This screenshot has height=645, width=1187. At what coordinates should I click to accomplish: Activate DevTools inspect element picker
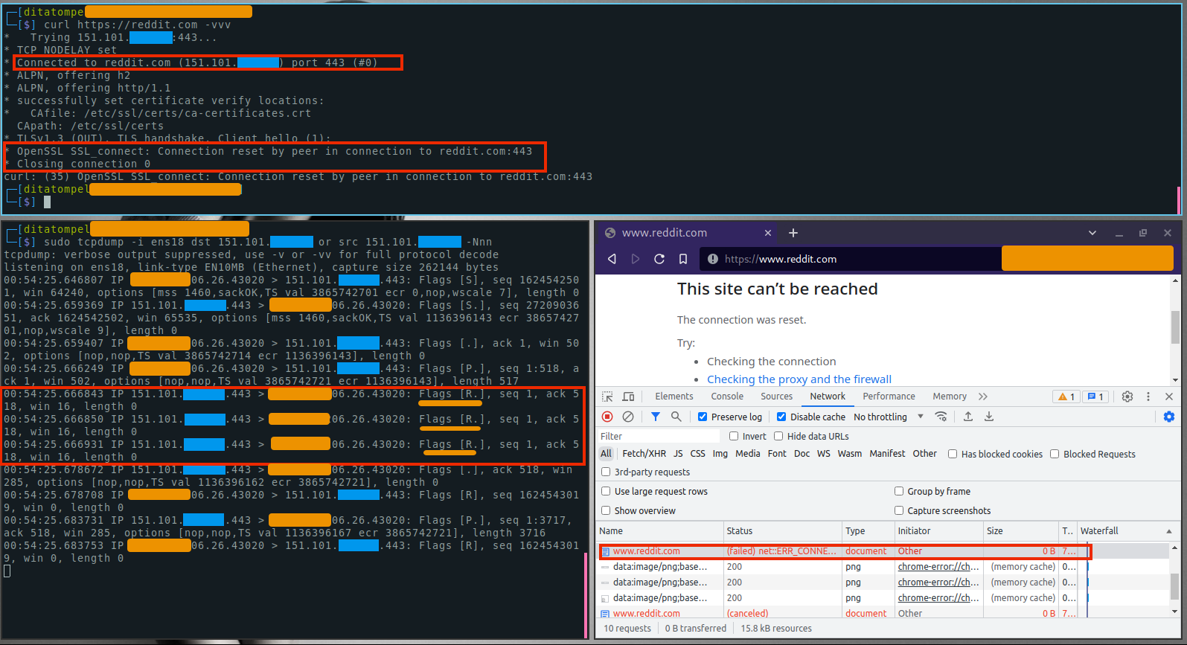pyautogui.click(x=608, y=397)
